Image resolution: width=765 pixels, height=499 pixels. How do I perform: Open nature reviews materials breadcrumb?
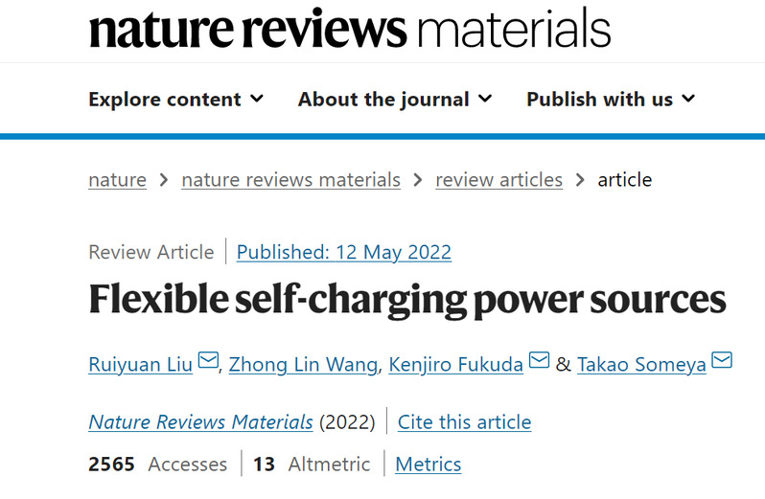tap(290, 179)
